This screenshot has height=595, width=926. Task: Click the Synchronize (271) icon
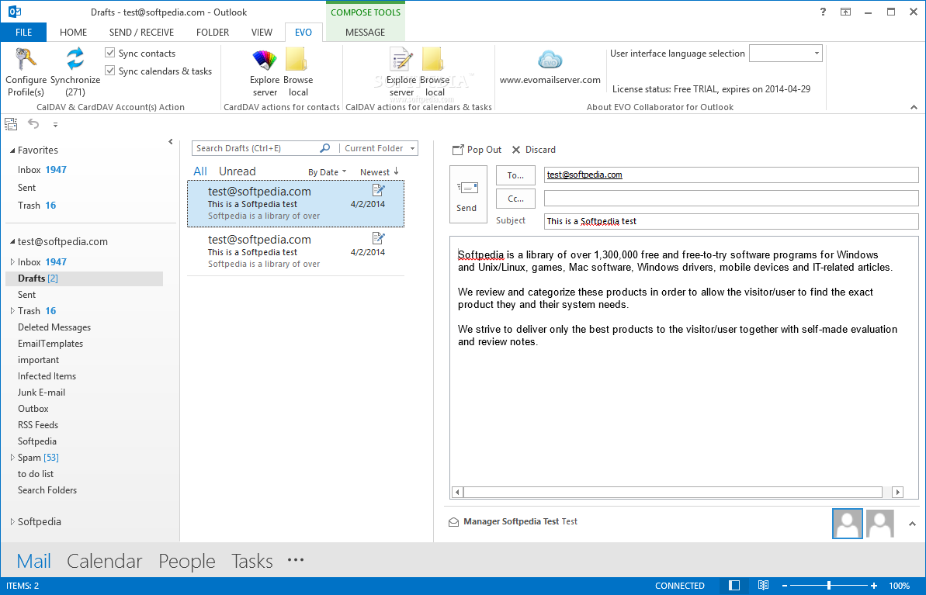[75, 59]
